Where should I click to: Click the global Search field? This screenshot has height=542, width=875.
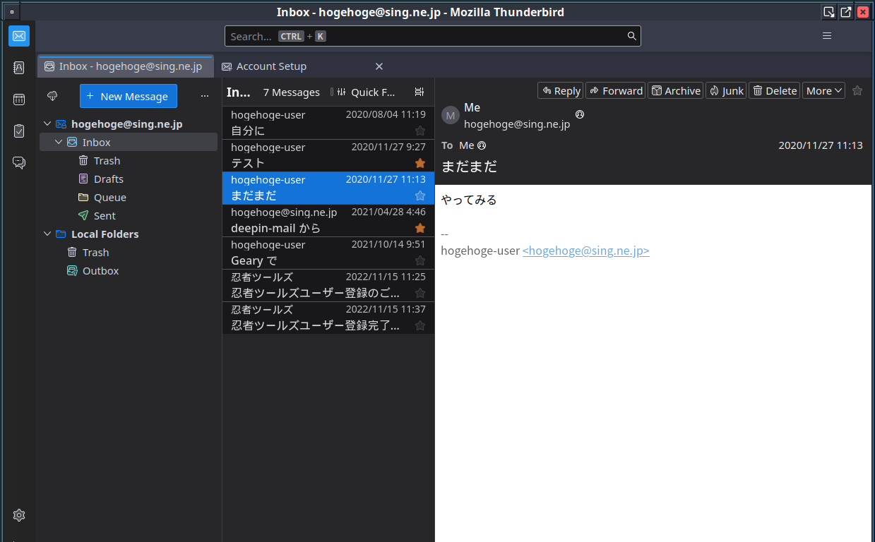(433, 36)
